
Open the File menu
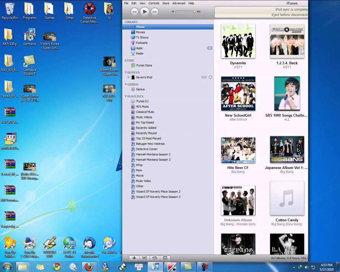pos(126,3)
